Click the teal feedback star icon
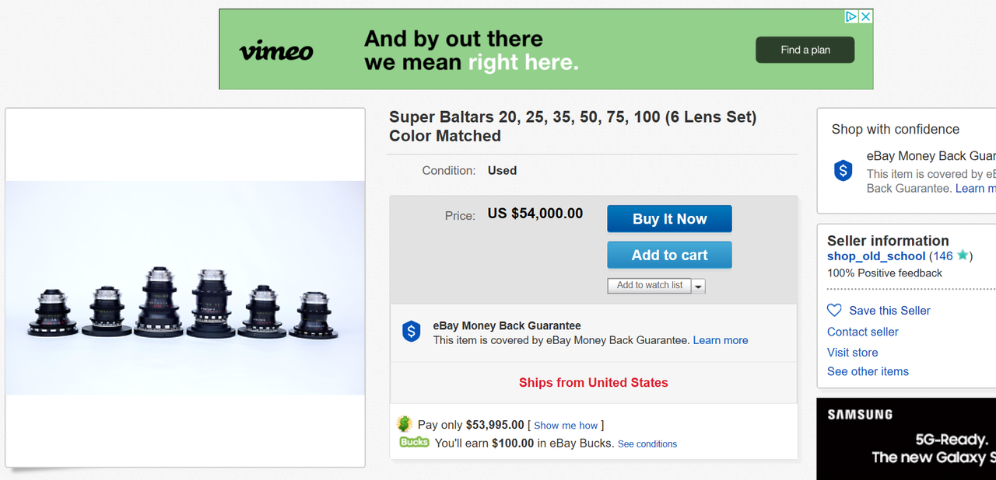The height and width of the screenshot is (480, 996). tap(963, 256)
